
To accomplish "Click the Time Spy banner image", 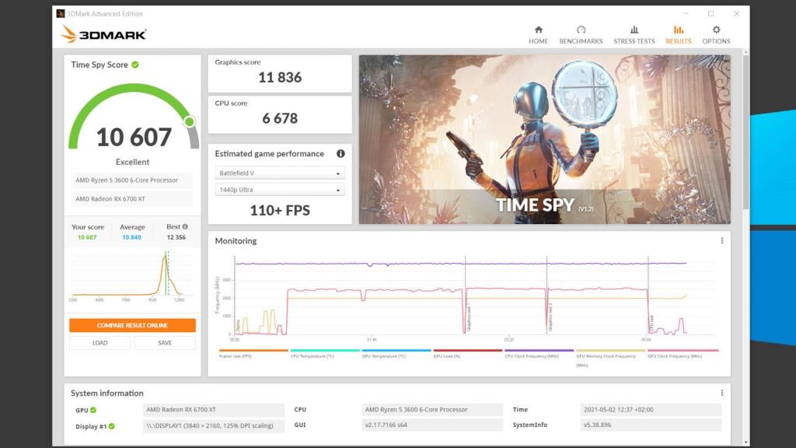I will [x=545, y=140].
